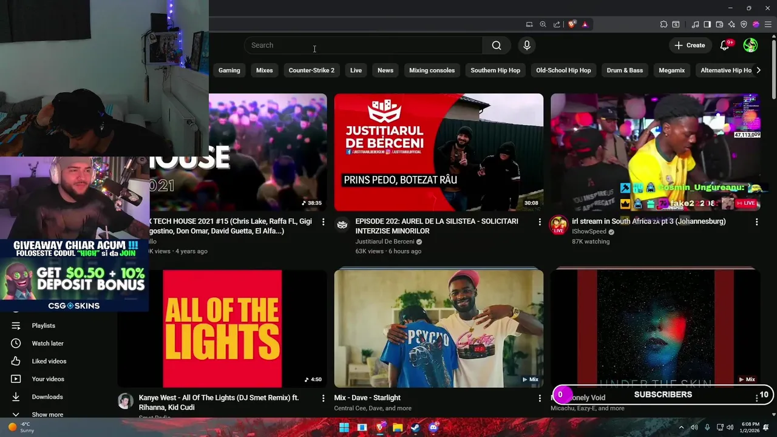Visit Justitiarul De Berceni channel name link
Image resolution: width=777 pixels, height=437 pixels.
tap(385, 242)
